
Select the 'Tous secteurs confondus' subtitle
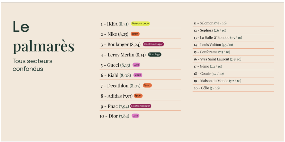[x=33, y=65]
